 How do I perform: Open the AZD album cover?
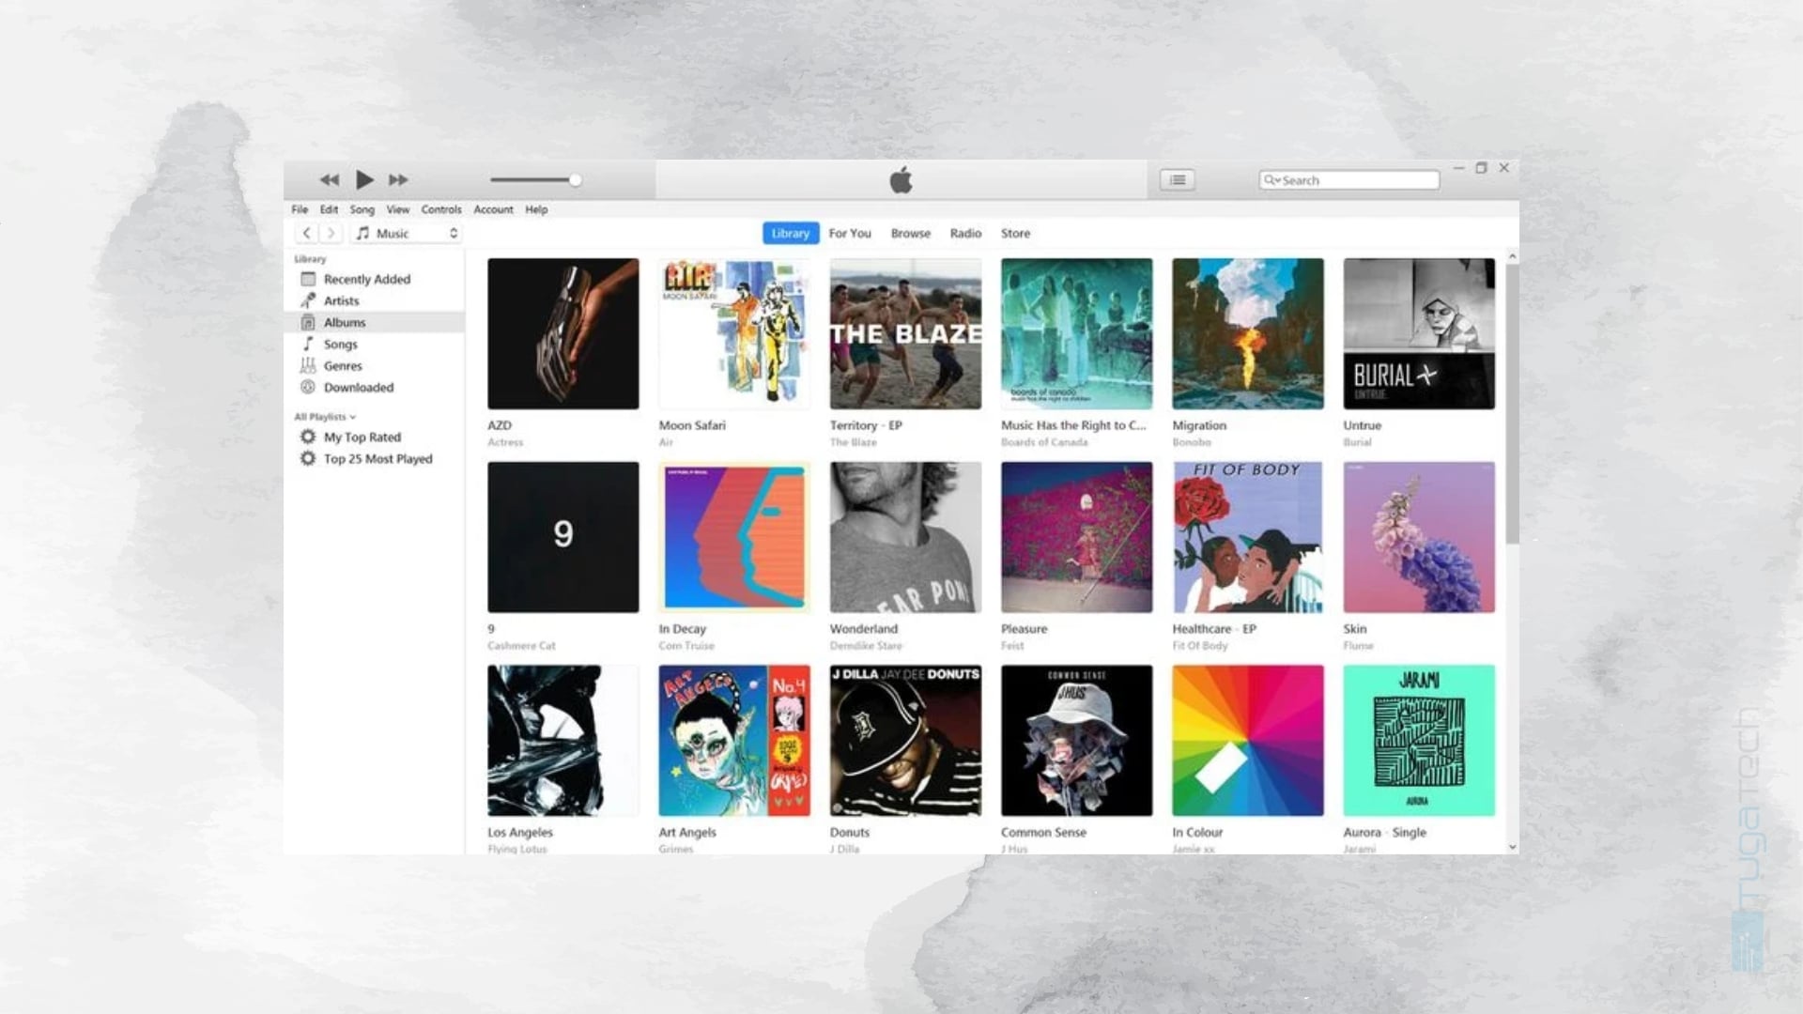(562, 333)
